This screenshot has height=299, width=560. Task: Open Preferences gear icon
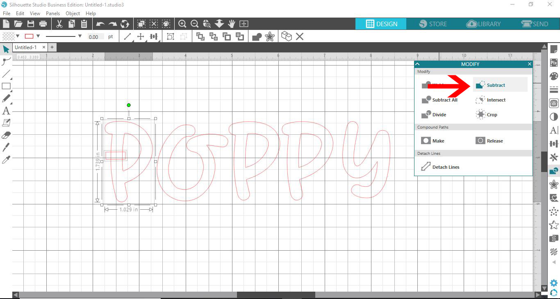coord(554,283)
